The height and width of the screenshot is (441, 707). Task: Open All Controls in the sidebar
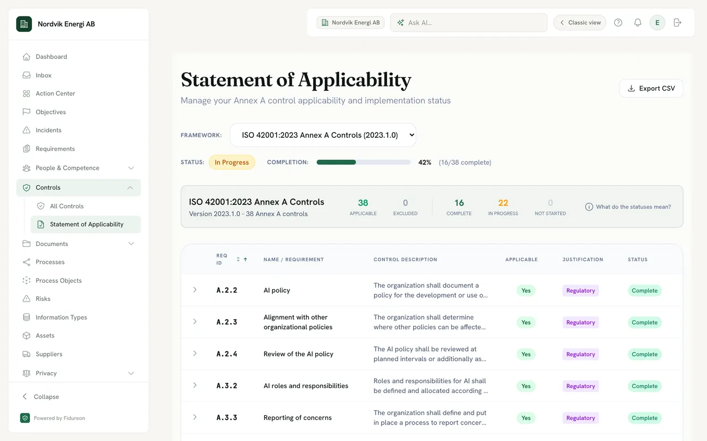click(x=86, y=206)
